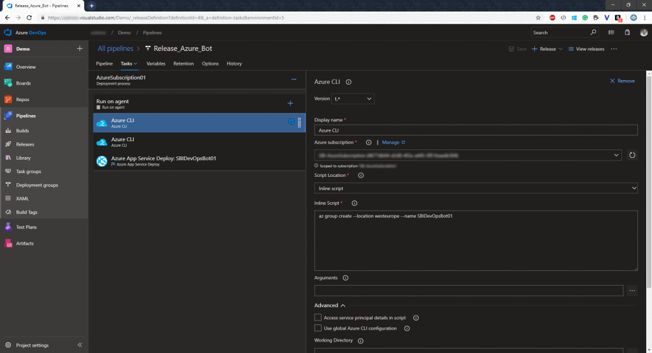Switch to the Variables tab
Image resolution: width=652 pixels, height=353 pixels.
click(x=156, y=64)
